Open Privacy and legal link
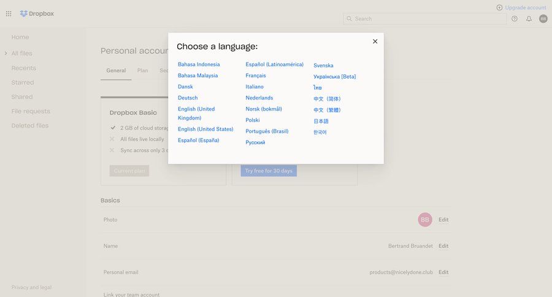The image size is (552, 297). [x=31, y=287]
